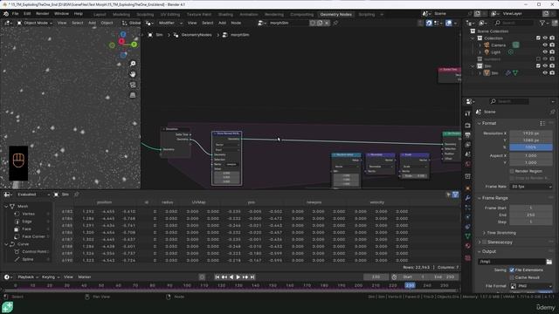Enable the Cache Result checkbox
The width and height of the screenshot is (559, 314).
pyautogui.click(x=512, y=277)
